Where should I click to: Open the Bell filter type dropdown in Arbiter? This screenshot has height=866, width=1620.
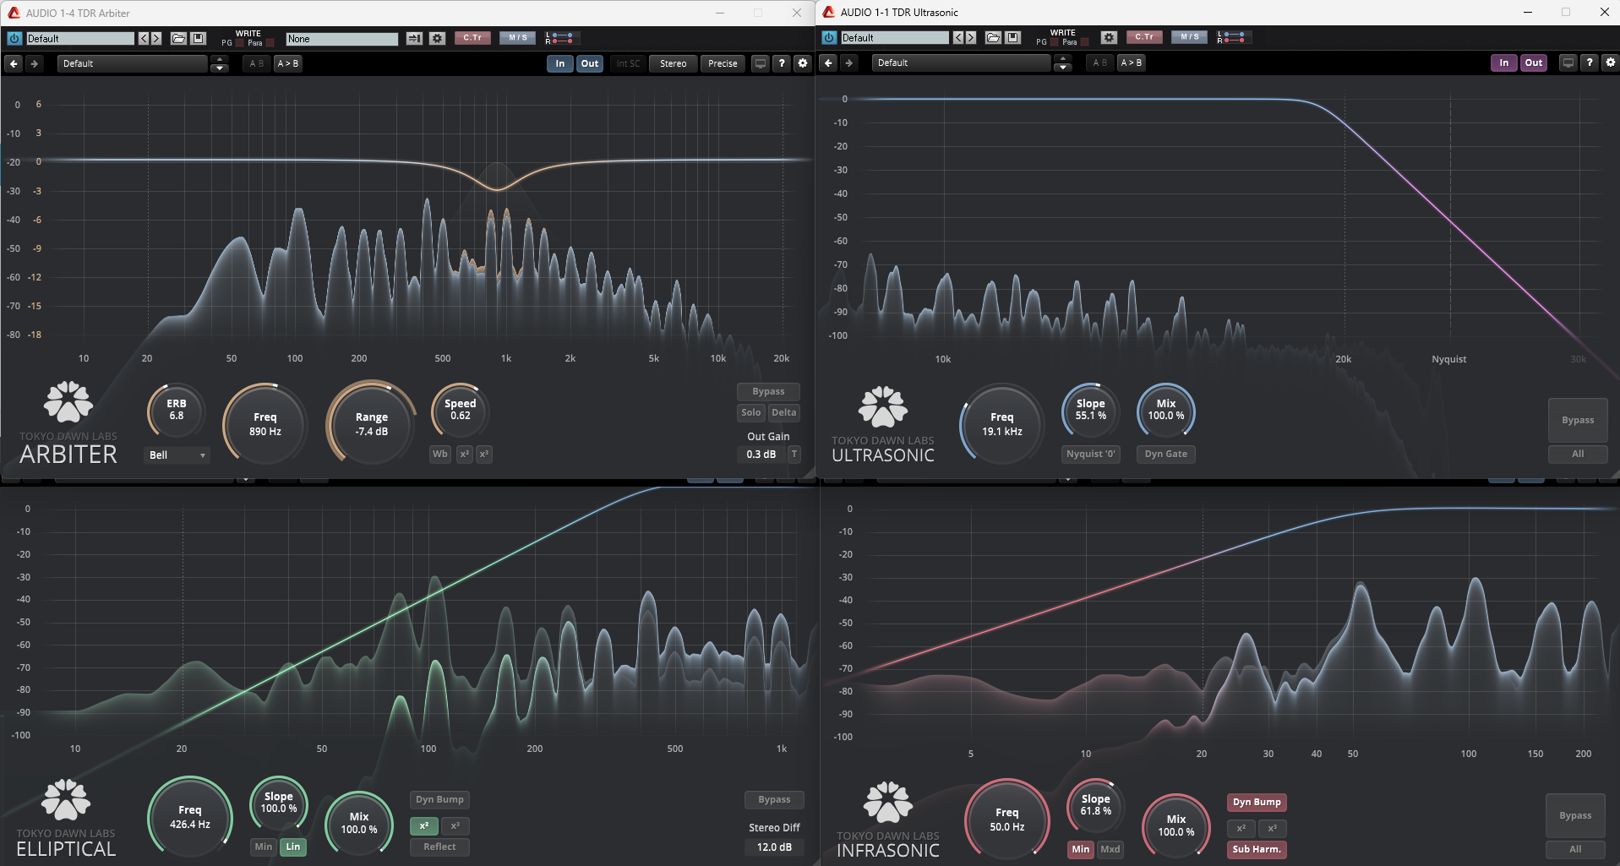click(177, 455)
